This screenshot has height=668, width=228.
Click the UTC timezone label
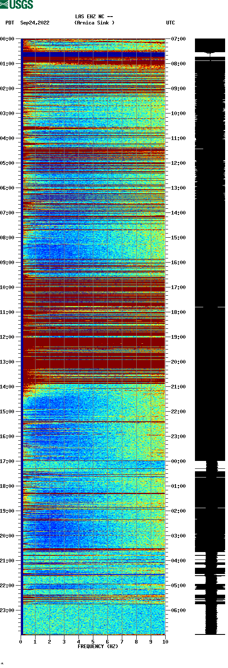[x=171, y=23]
